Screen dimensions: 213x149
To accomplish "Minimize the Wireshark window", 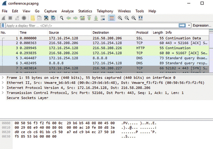I will click(x=189, y=3).
